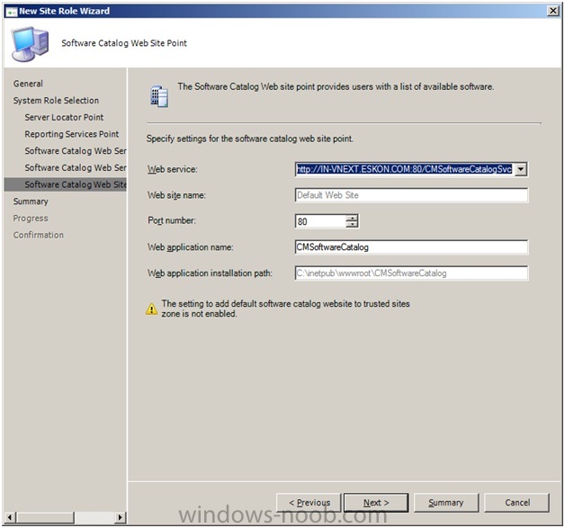This screenshot has height=528, width=565.
Task: Click the server building icon
Action: tap(159, 96)
